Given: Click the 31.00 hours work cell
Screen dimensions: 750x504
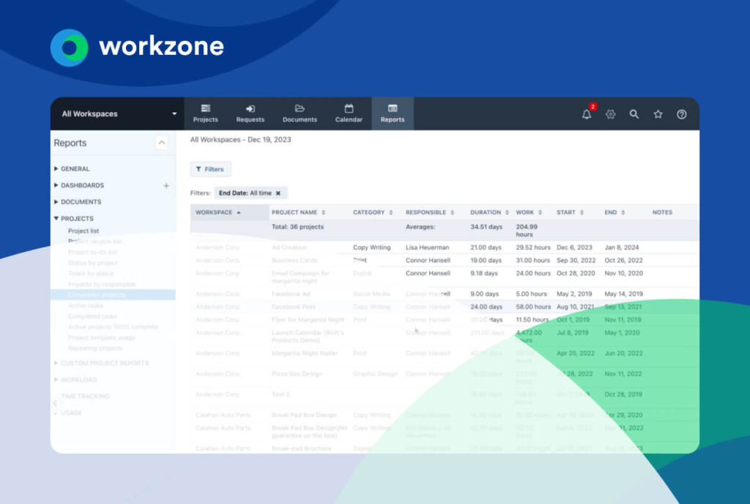Looking at the screenshot, I should pos(533,261).
